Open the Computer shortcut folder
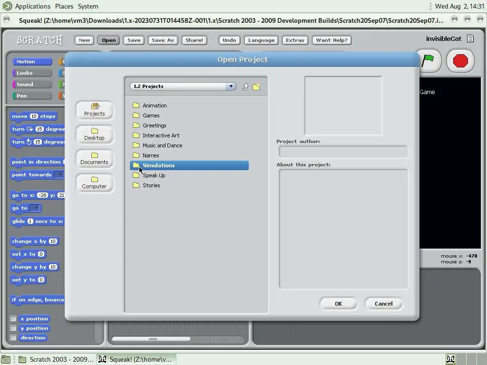 pyautogui.click(x=95, y=182)
